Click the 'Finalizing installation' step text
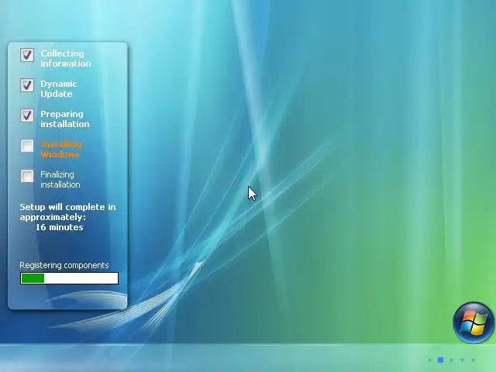Screen dimensions: 496x372 pyautogui.click(x=60, y=180)
